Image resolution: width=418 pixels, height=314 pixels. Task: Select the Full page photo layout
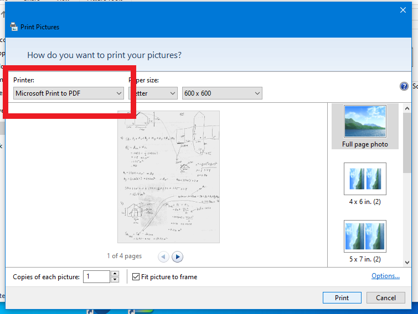pyautogui.click(x=365, y=127)
